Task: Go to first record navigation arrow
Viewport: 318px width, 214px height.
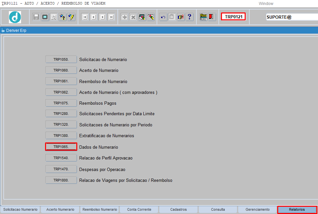Action: click(85, 17)
